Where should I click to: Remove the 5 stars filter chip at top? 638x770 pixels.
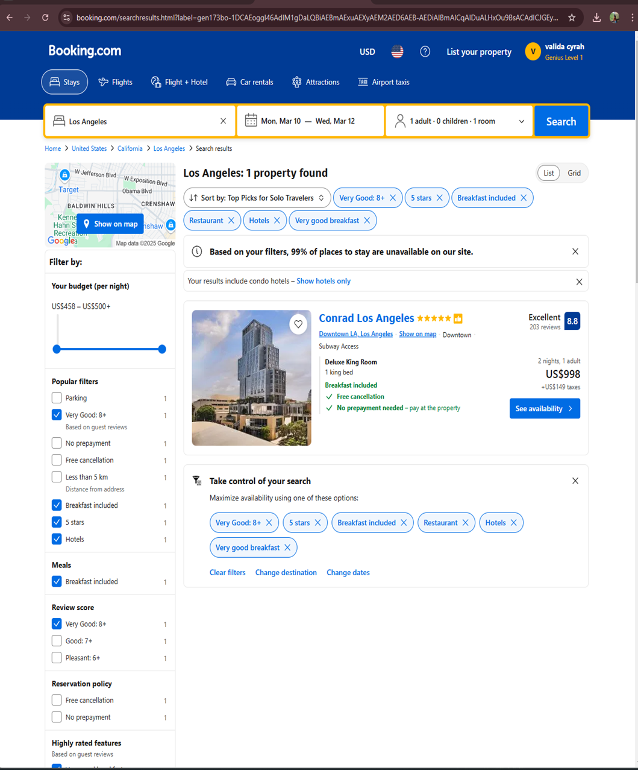[x=440, y=198]
